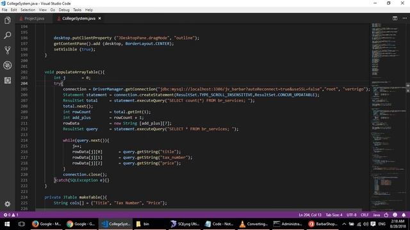
Task: Close the CollegeSystem.java tab
Action: (x=100, y=19)
